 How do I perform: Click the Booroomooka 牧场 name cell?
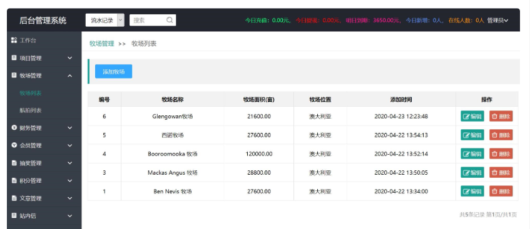[172, 153]
